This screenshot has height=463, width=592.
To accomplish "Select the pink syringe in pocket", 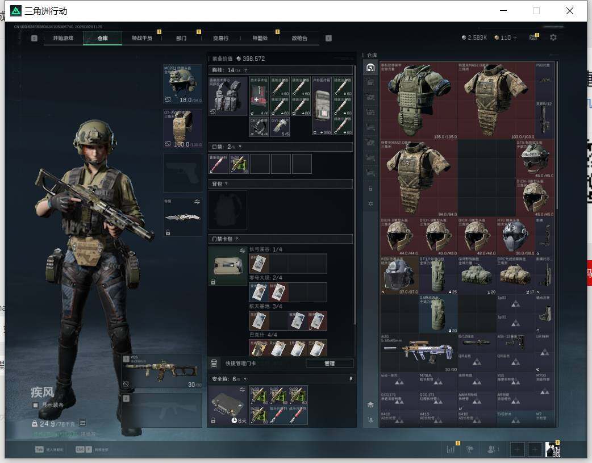I will coord(218,164).
